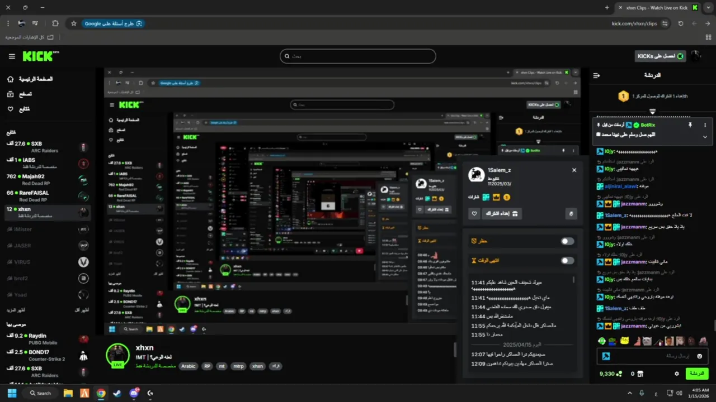Bookmark this page with star icon
Viewport: 716px width, 402px height.
73,23
